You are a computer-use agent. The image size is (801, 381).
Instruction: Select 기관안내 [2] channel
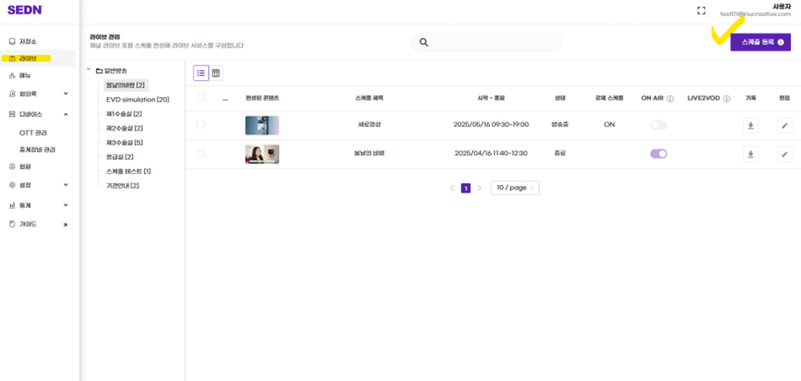tap(123, 186)
